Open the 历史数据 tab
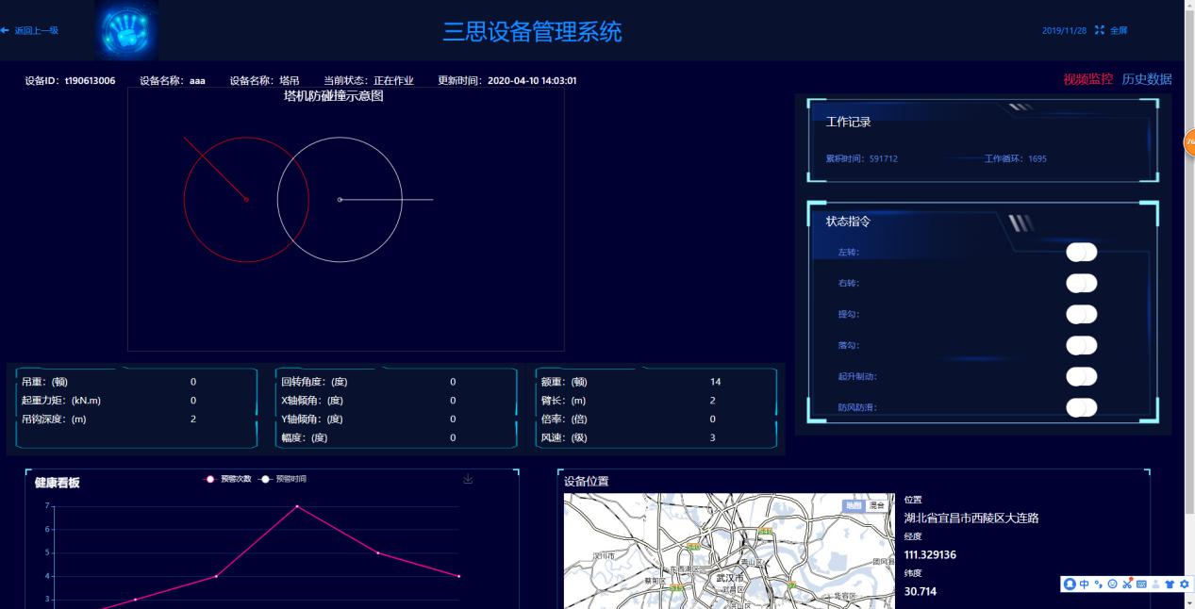 point(1146,79)
